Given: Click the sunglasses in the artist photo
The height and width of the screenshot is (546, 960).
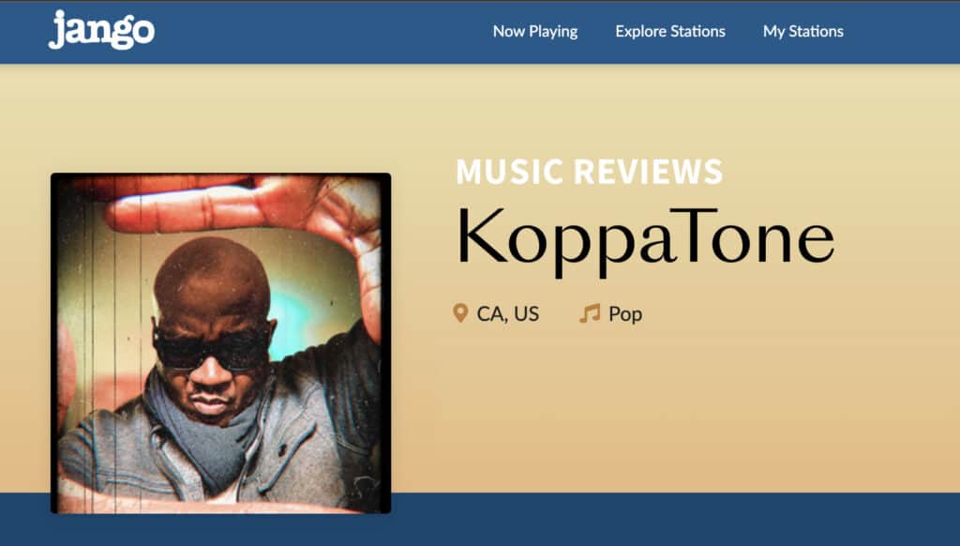Looking at the screenshot, I should [211, 351].
